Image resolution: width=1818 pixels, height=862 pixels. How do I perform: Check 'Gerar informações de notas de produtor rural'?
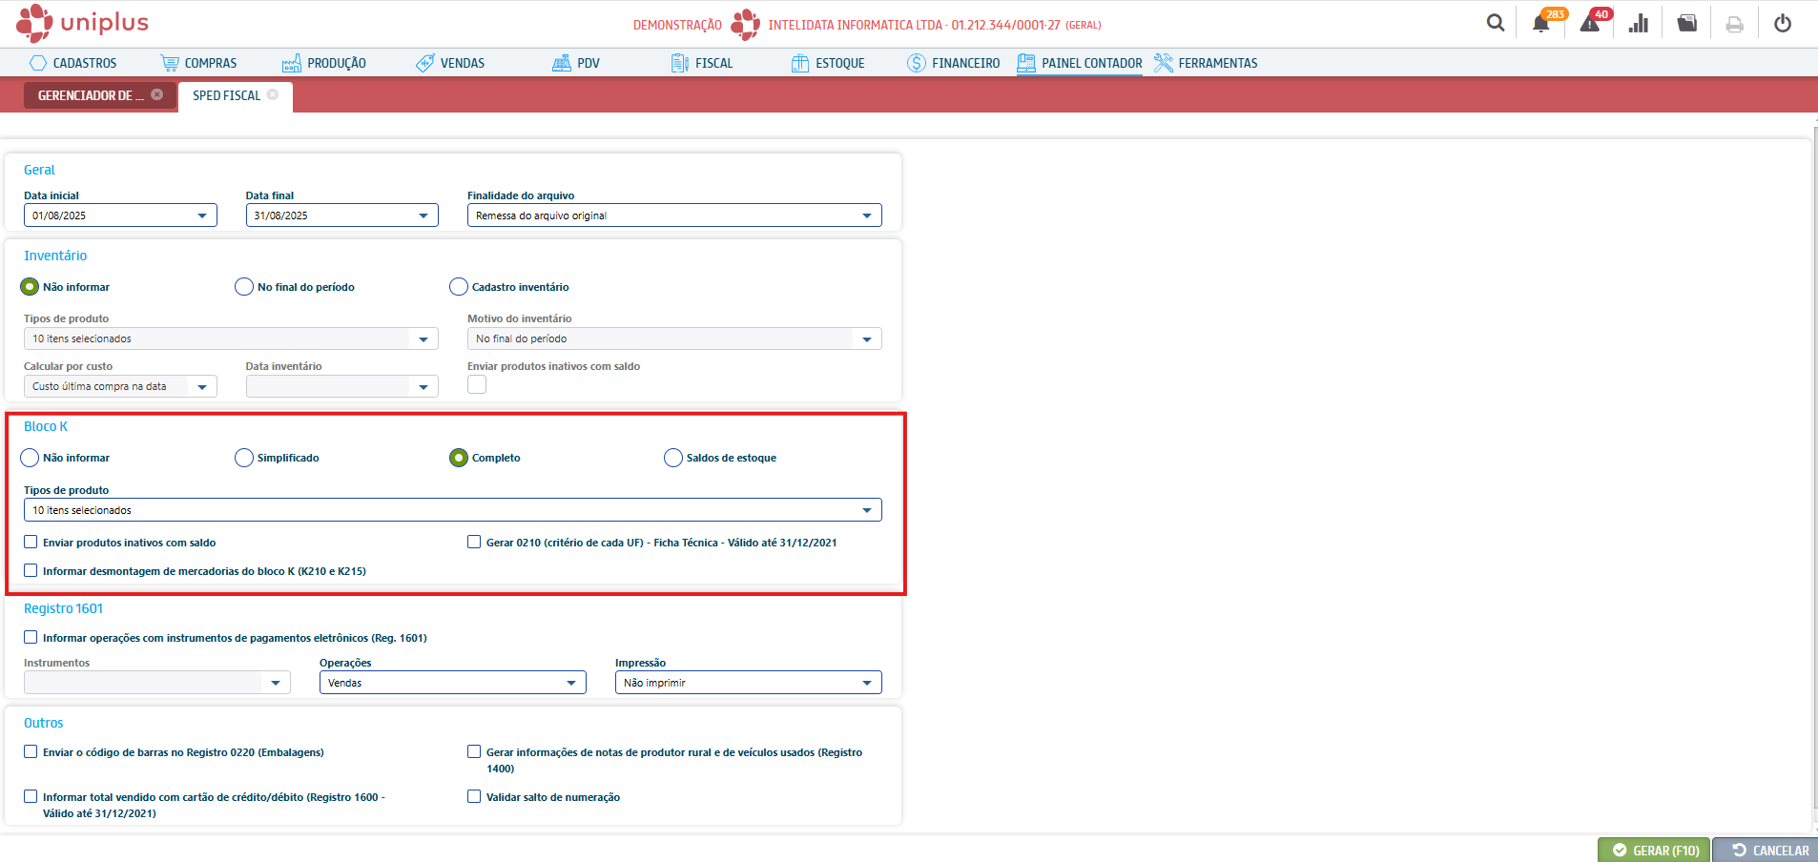tap(474, 751)
